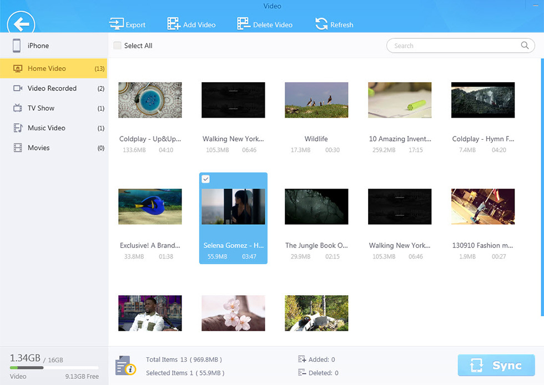Click the Select All label

(x=138, y=45)
